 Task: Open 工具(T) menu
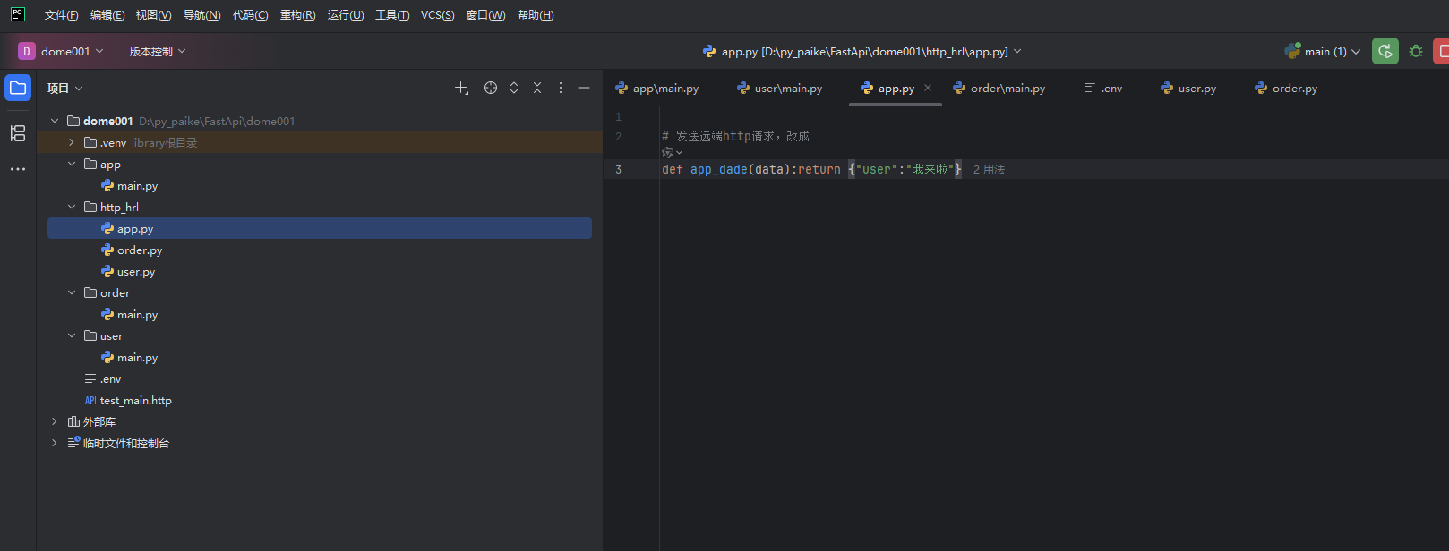[x=392, y=14]
